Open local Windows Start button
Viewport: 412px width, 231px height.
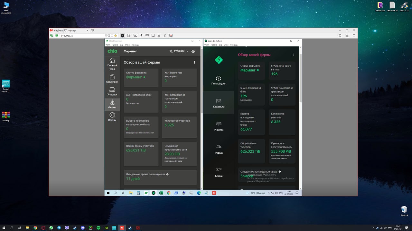(4, 228)
